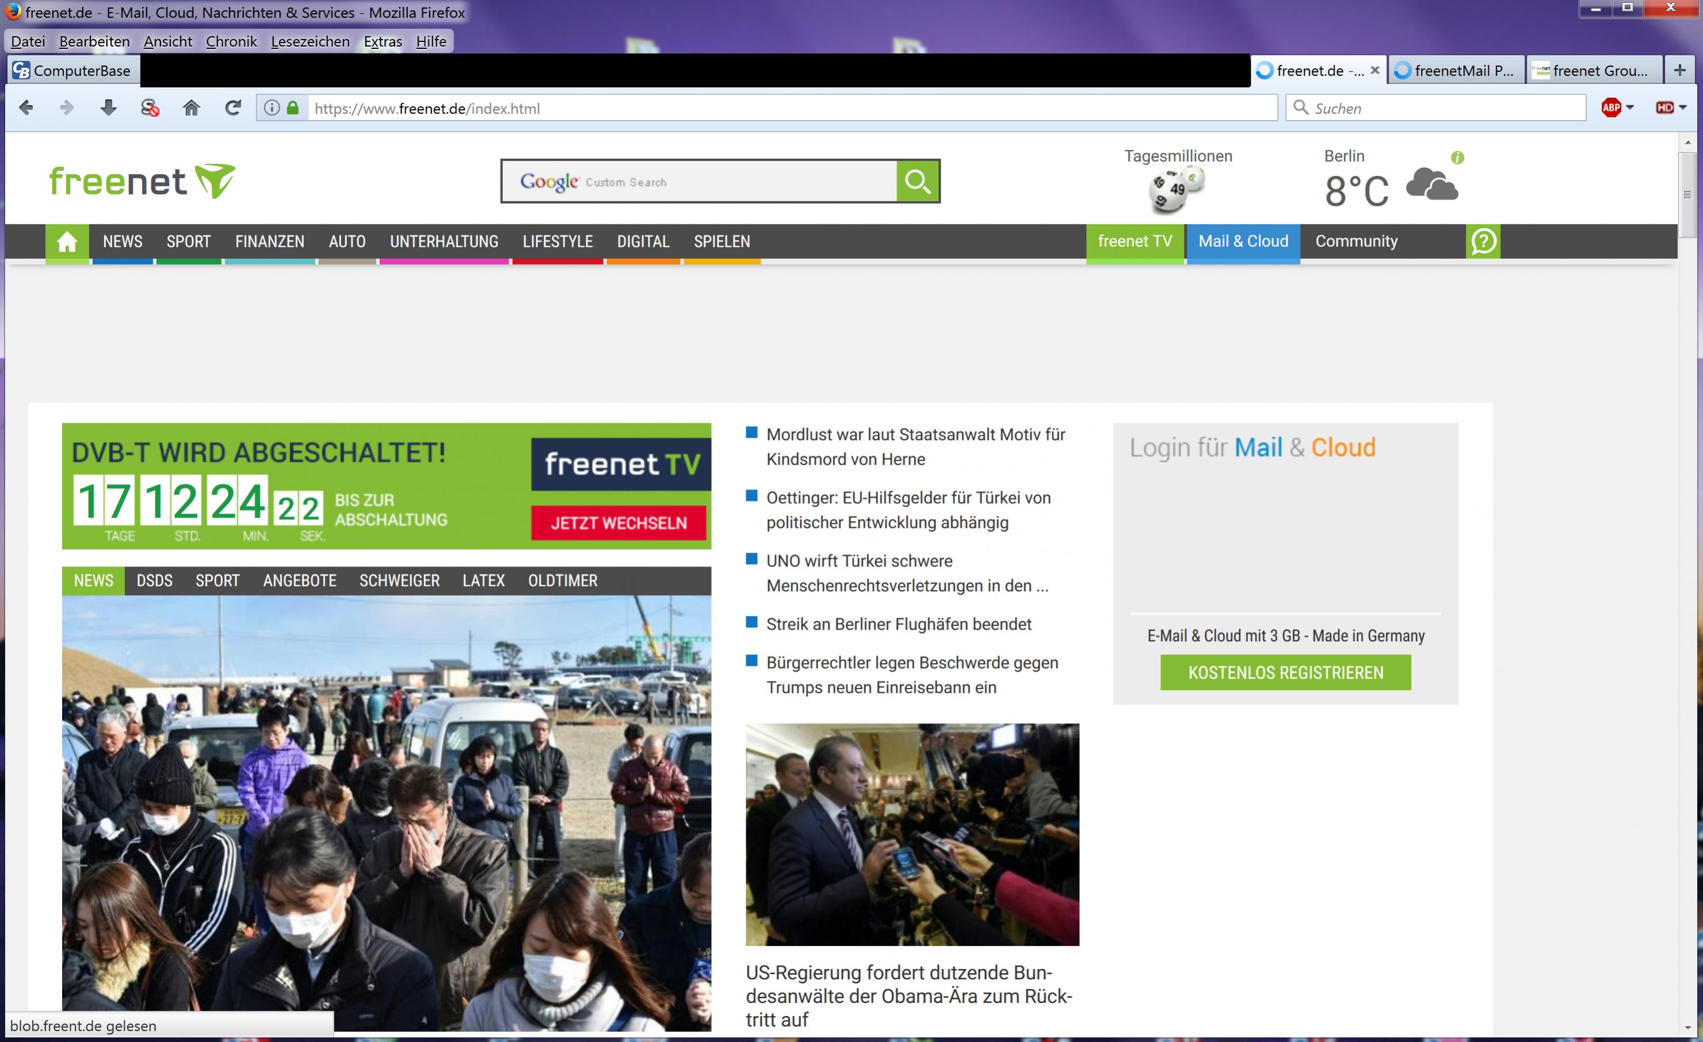The image size is (1703, 1042).
Task: Click the freenet logo
Action: 142,181
